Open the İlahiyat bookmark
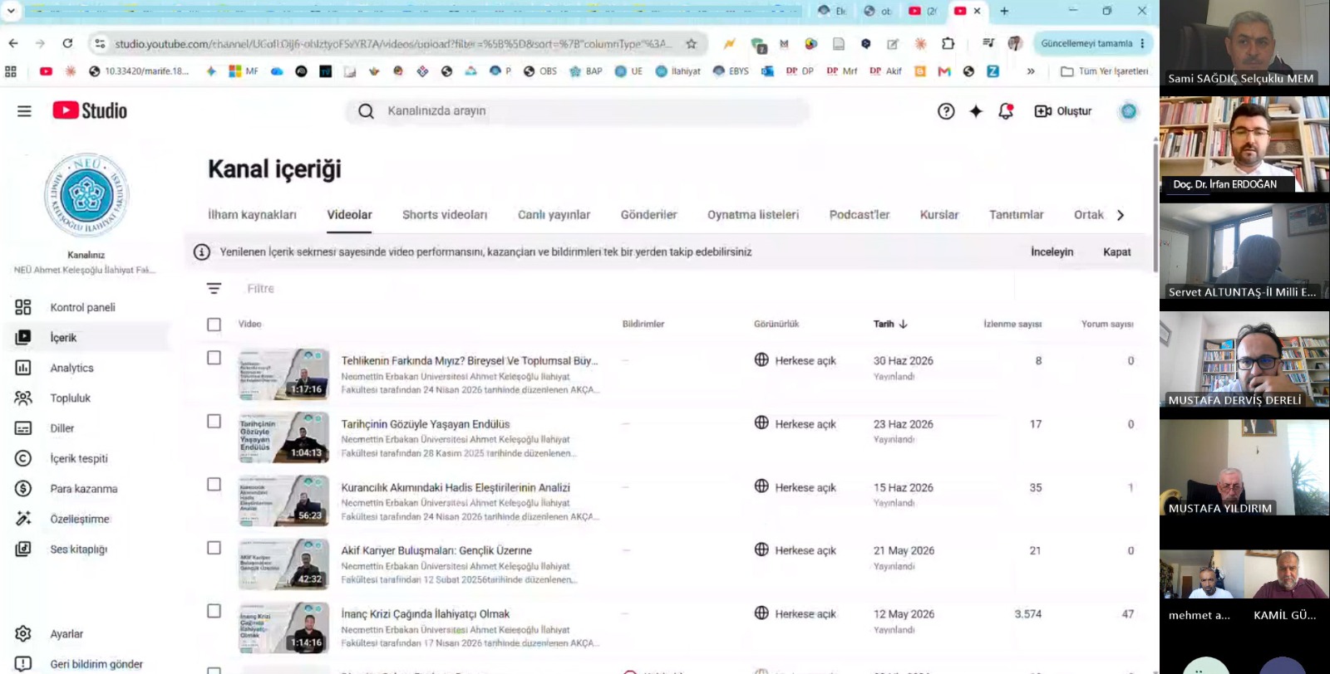The image size is (1330, 674). coord(678,71)
